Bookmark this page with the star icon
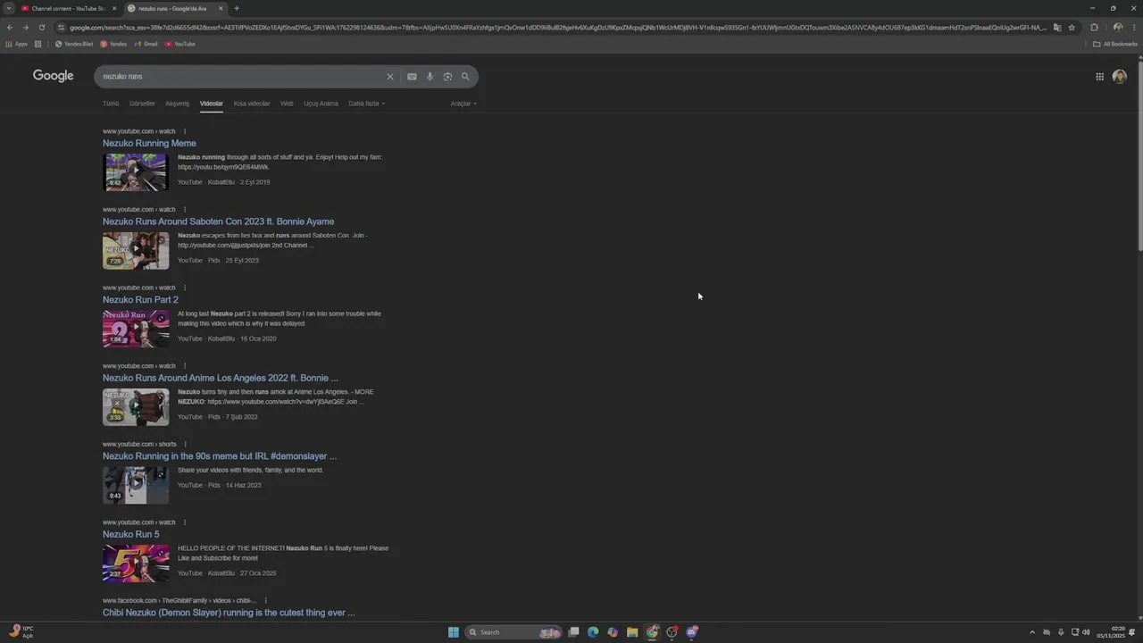Image resolution: width=1143 pixels, height=643 pixels. (1072, 28)
